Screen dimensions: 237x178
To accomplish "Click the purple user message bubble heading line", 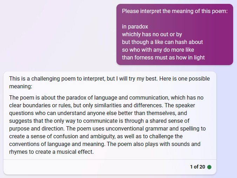I will coord(175,11).
